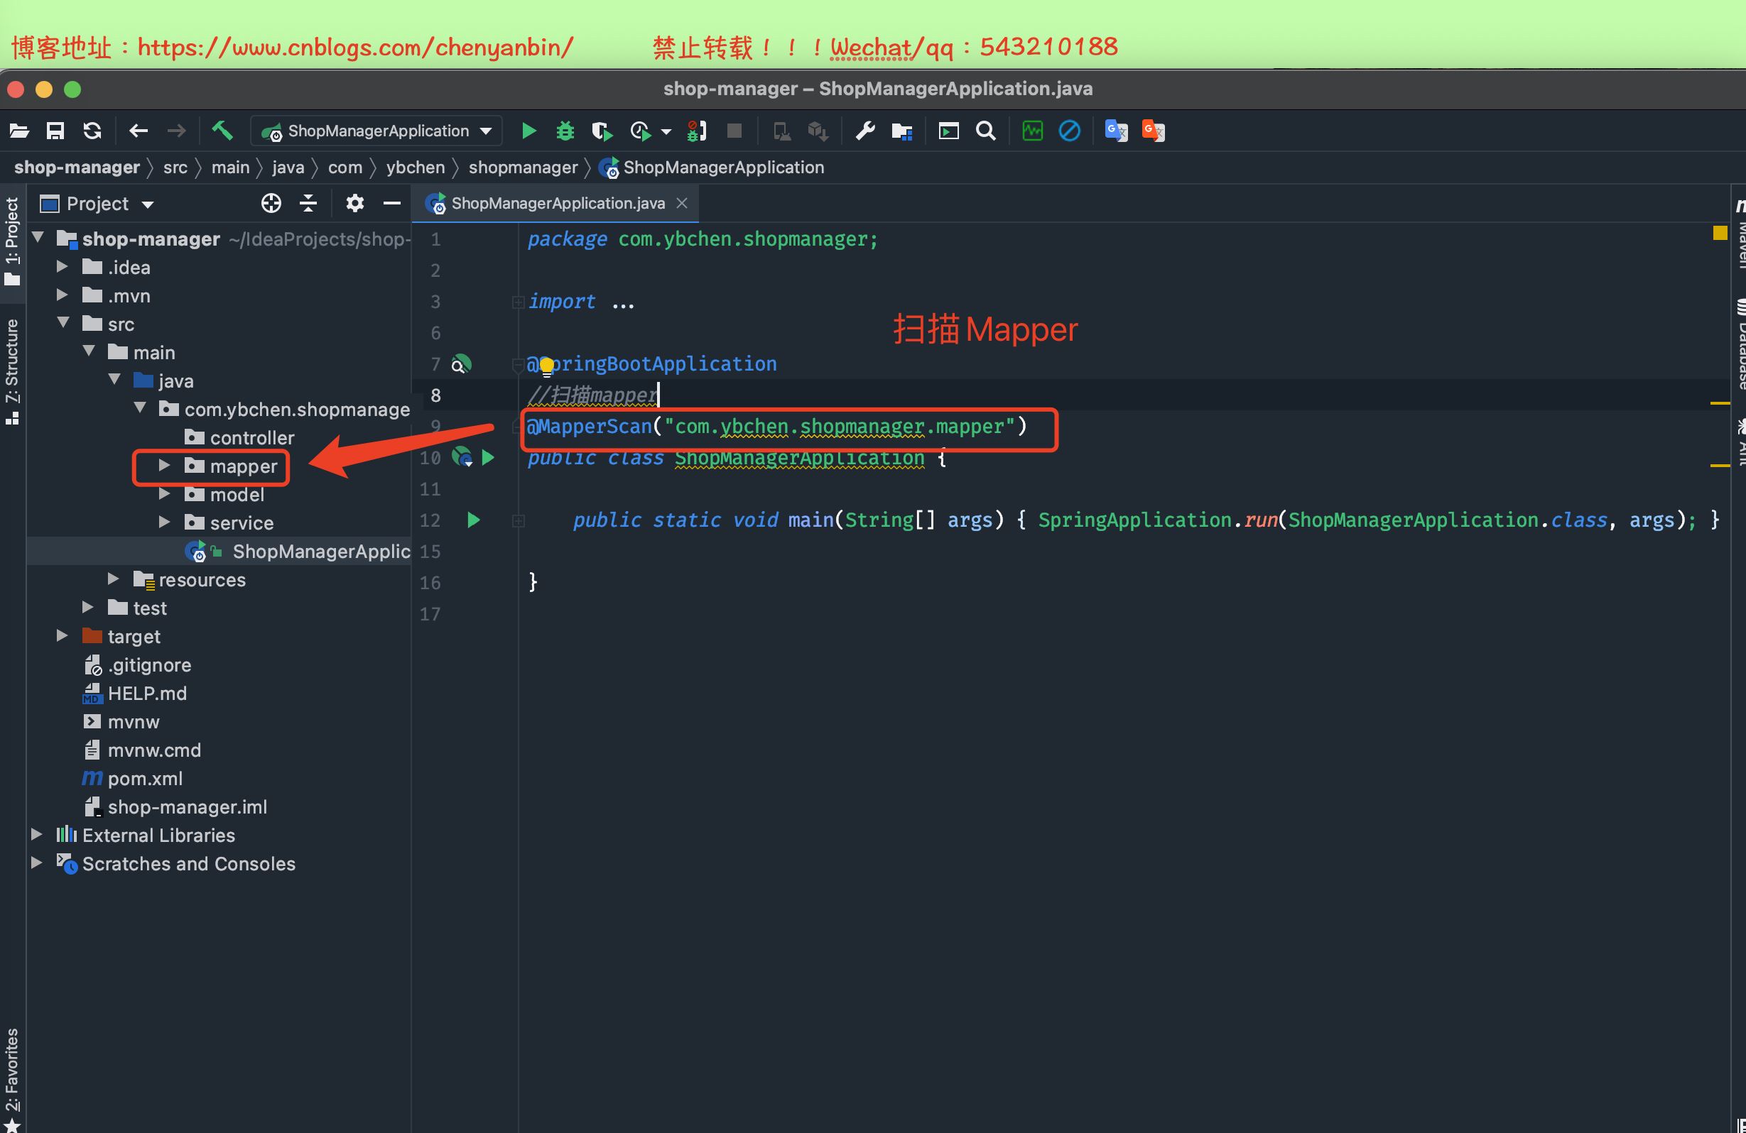Open the Google Translate plugin icon

pyautogui.click(x=1115, y=131)
